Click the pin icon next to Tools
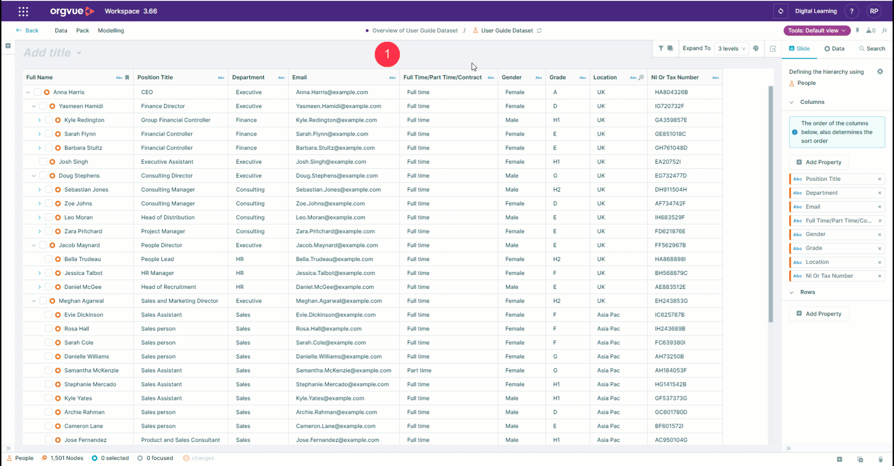Screen dimensions: 894x466 [857, 30]
